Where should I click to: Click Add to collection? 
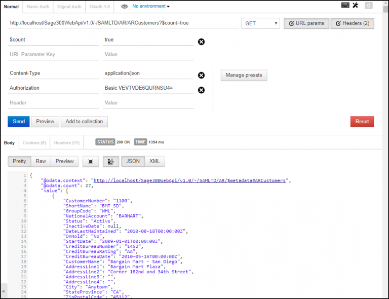click(84, 122)
